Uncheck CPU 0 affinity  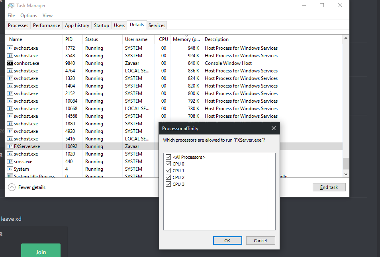168,164
